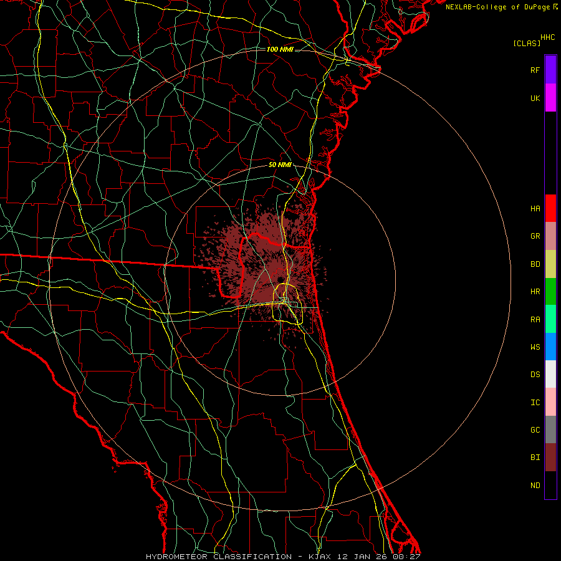This screenshot has height=561, width=561.
Task: Click the black radar-site dot in the echo
Action: point(280,279)
